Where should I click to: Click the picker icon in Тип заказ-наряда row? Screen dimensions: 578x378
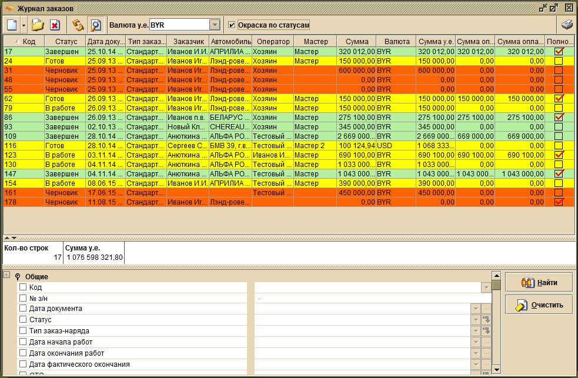click(486, 331)
